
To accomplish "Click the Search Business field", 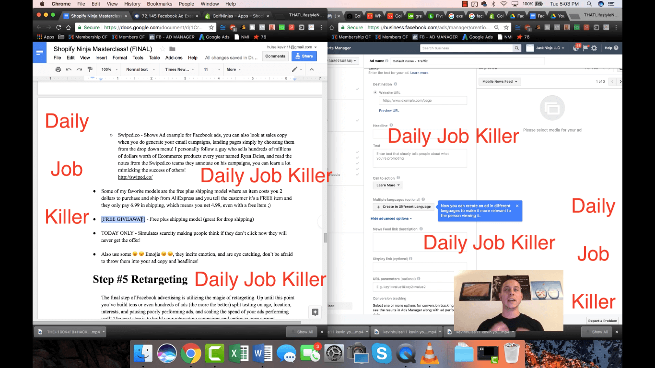I will point(467,48).
